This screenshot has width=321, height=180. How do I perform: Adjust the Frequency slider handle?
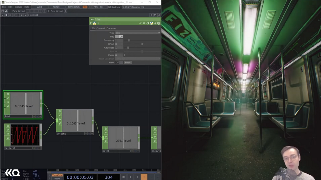tap(129, 40)
